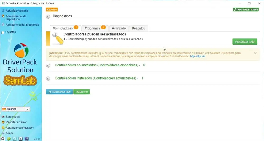Viewport: 264px width, 141px height.
Task: Click the orange badge on Programas tab
Action: pos(103,27)
